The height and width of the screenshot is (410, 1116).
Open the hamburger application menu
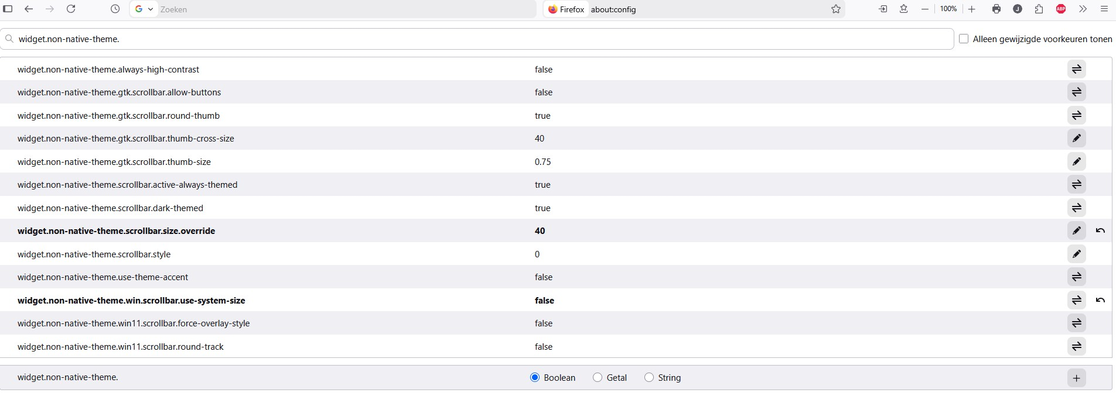click(1104, 9)
